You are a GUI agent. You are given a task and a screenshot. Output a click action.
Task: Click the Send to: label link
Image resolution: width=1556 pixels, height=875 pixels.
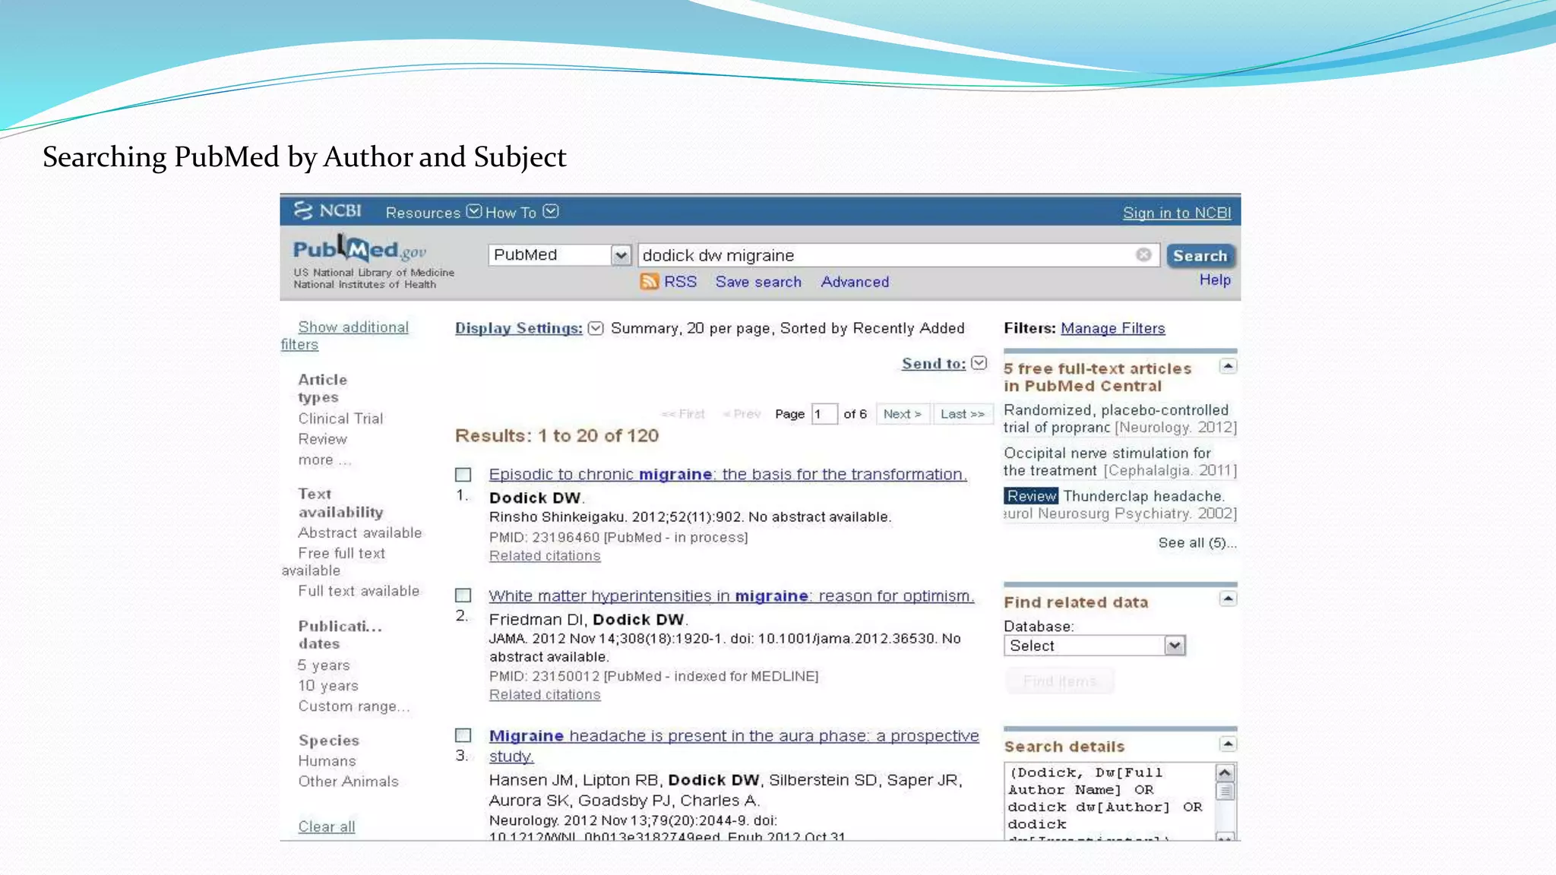(x=934, y=363)
